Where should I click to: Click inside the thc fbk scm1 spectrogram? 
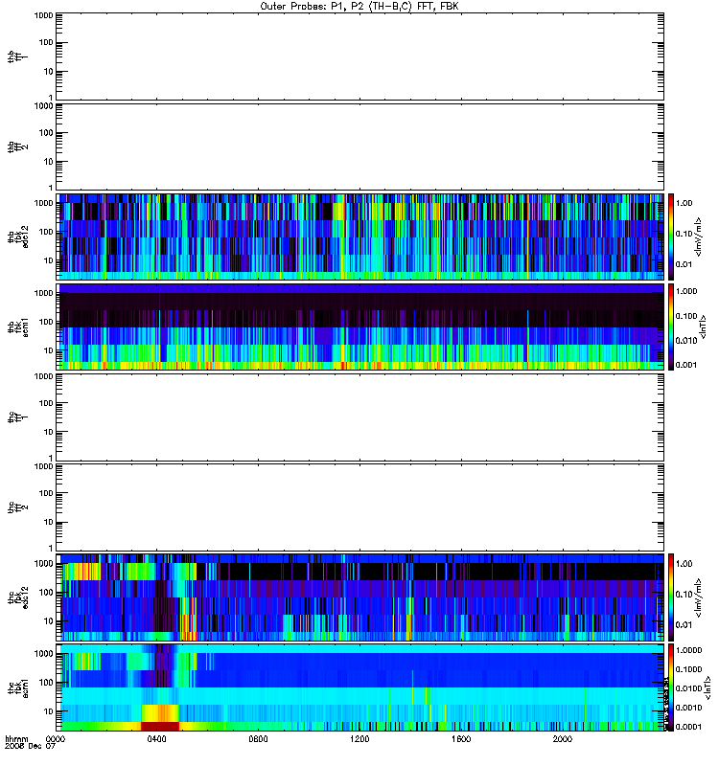coord(360,687)
